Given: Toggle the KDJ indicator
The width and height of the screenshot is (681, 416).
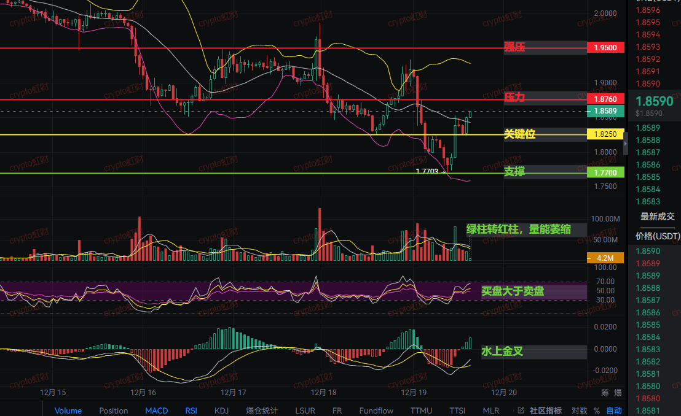Looking at the screenshot, I should pyautogui.click(x=221, y=410).
